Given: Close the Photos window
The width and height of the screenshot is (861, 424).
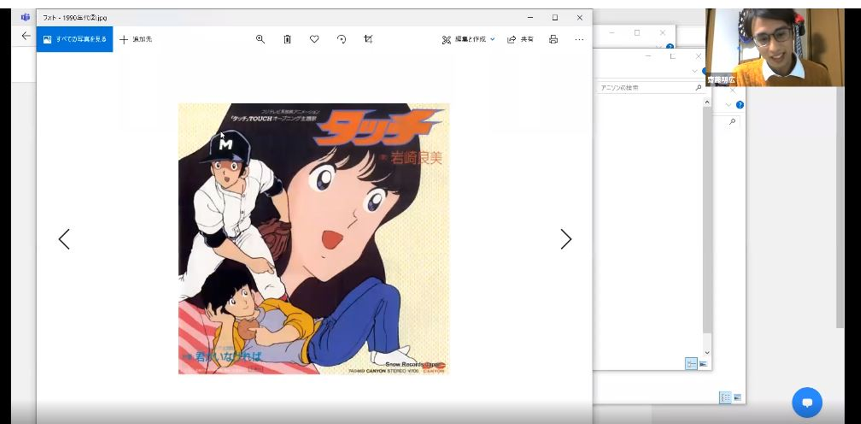Looking at the screenshot, I should point(579,18).
